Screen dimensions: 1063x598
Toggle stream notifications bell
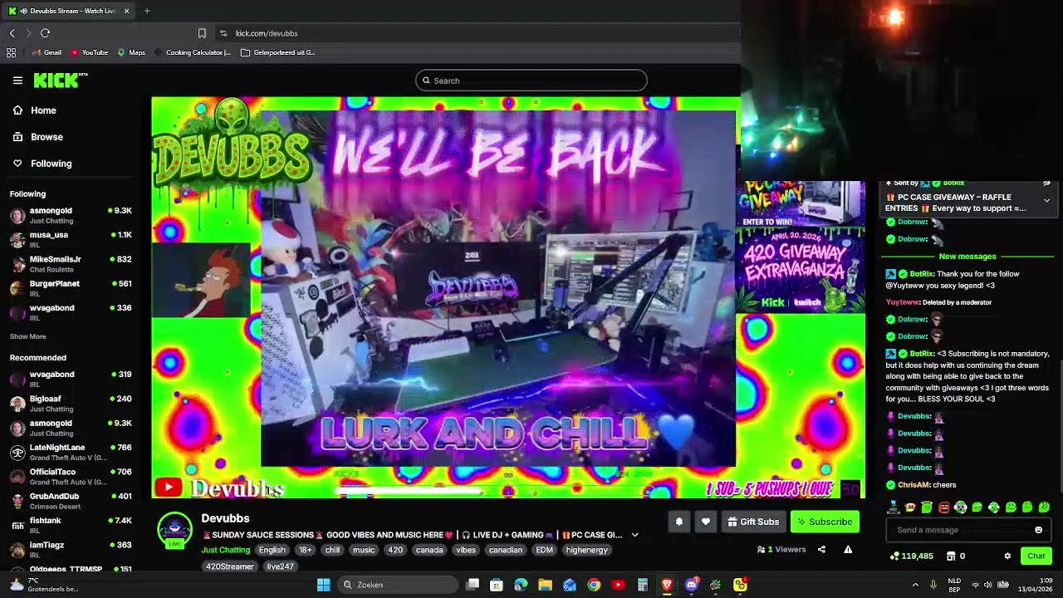678,522
